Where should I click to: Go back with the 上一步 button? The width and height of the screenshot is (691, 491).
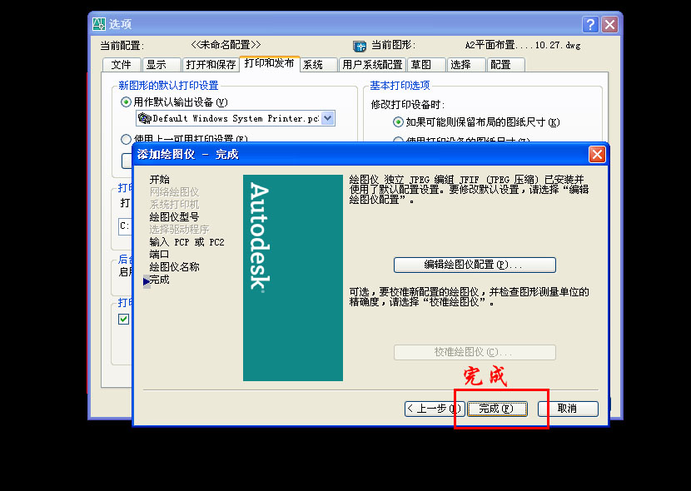(433, 409)
